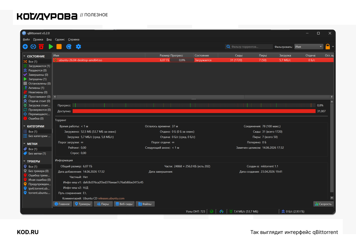Viewport: 356px width, 244px height.
Task: Sort by the Имя column header
Action: (99, 55)
